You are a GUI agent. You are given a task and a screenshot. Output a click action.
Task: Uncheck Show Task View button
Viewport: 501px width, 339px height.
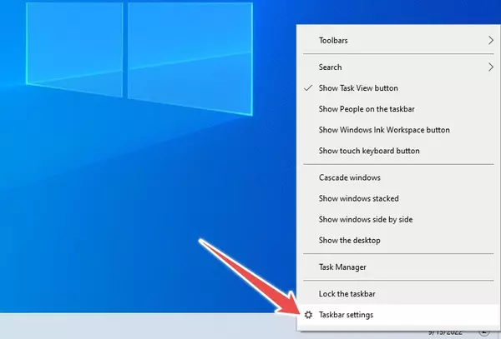[398, 88]
